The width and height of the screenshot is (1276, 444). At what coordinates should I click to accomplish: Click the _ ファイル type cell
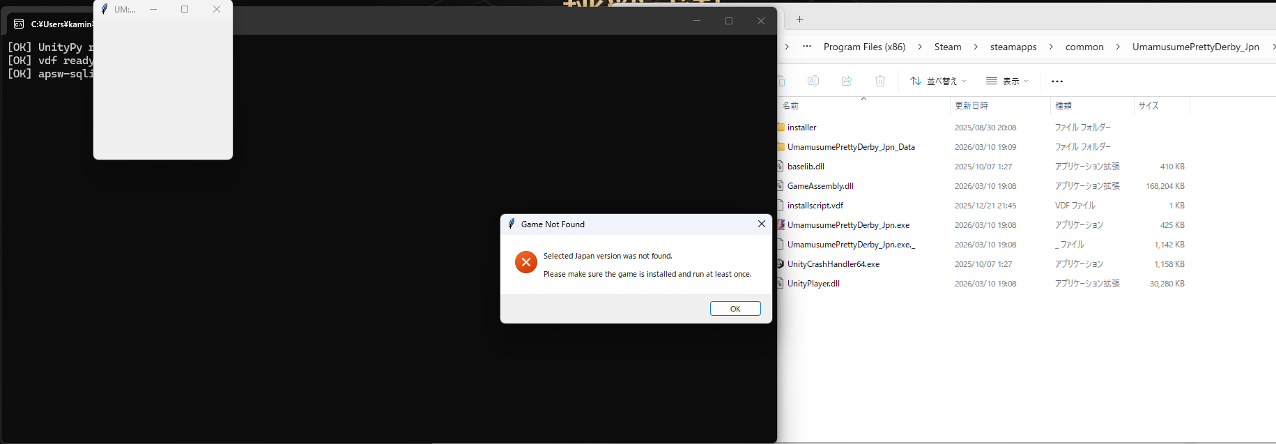pos(1070,245)
